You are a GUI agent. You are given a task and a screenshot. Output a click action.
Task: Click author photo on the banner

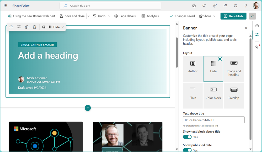21,79
